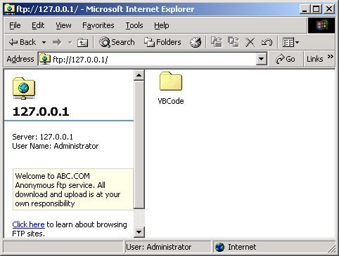Click the title bar window icon
The image size is (339, 256).
pos(9,9)
